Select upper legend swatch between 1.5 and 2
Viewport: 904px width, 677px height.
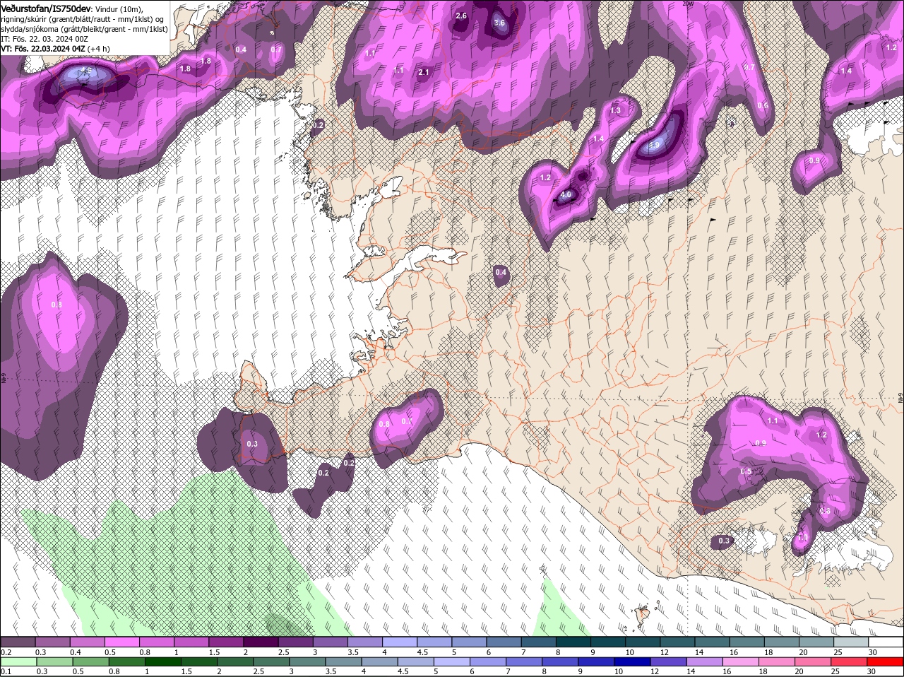click(x=226, y=642)
